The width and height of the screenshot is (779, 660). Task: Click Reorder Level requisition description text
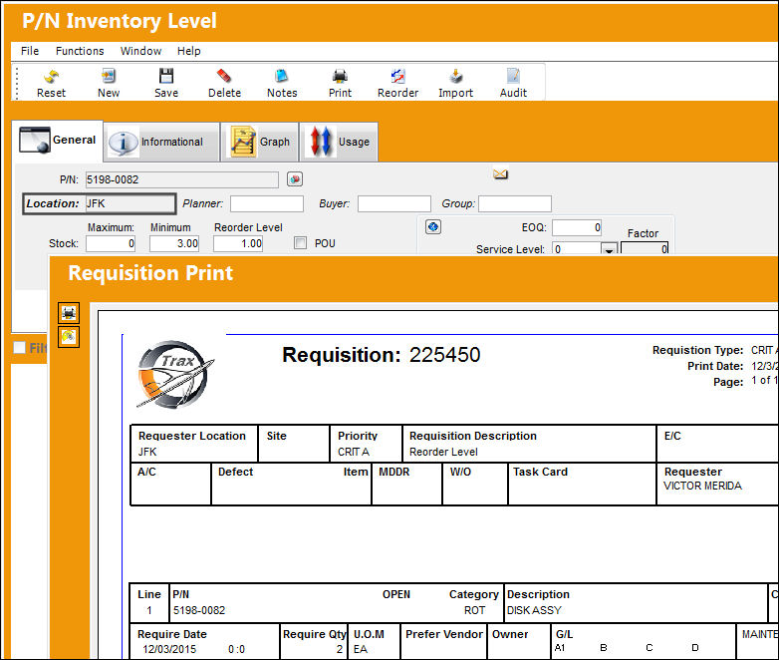pos(443,452)
